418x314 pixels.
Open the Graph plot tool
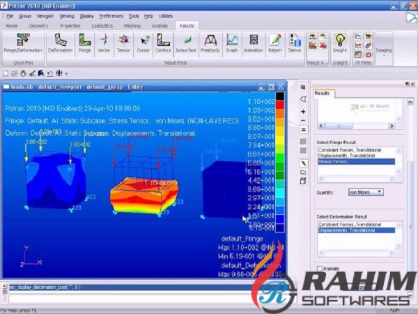[232, 43]
